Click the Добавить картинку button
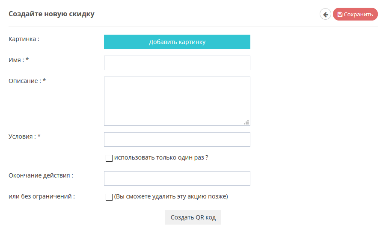The image size is (386, 237). coord(177,42)
